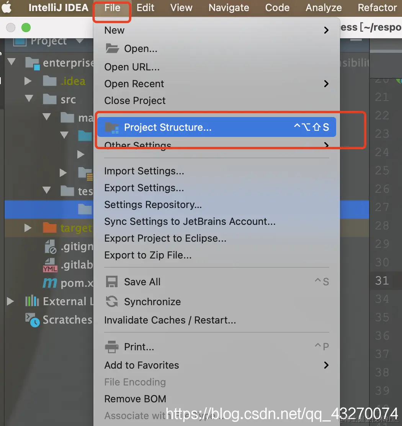Open the Edit menu

point(145,8)
